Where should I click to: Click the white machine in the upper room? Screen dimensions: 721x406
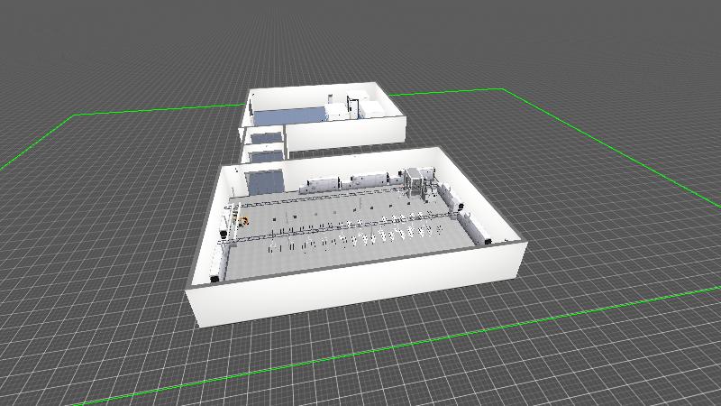(x=339, y=111)
